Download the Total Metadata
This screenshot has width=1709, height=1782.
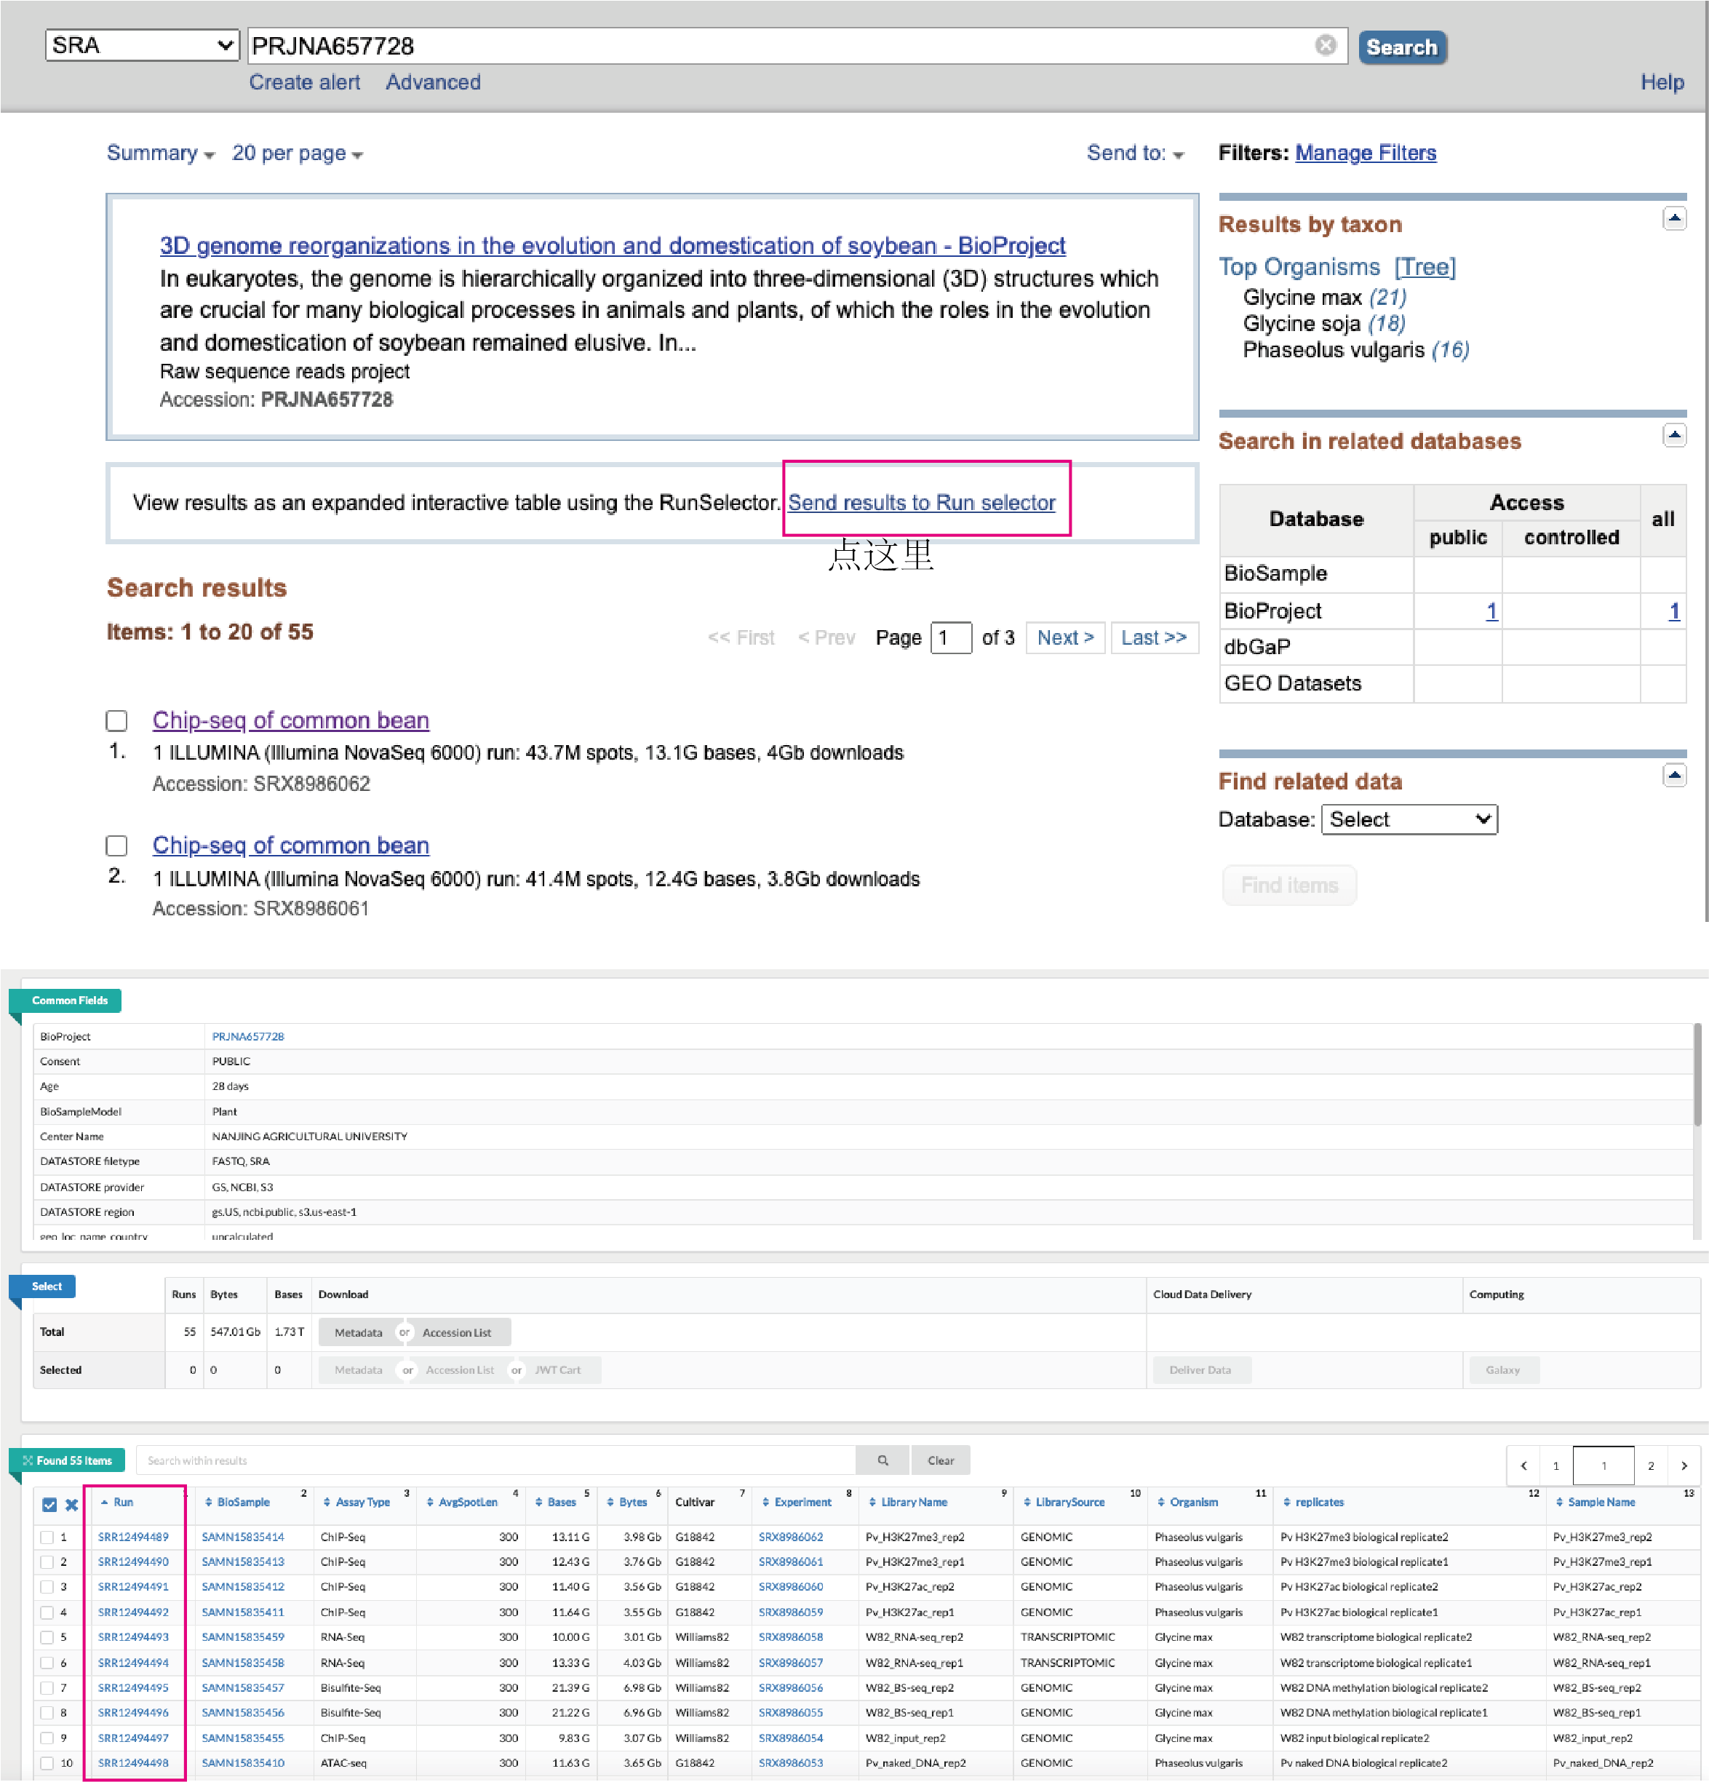coord(358,1333)
